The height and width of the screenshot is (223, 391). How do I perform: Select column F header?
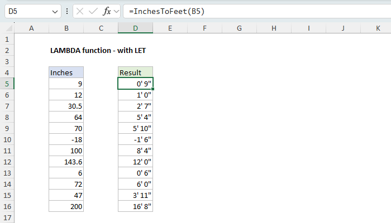tap(205, 28)
